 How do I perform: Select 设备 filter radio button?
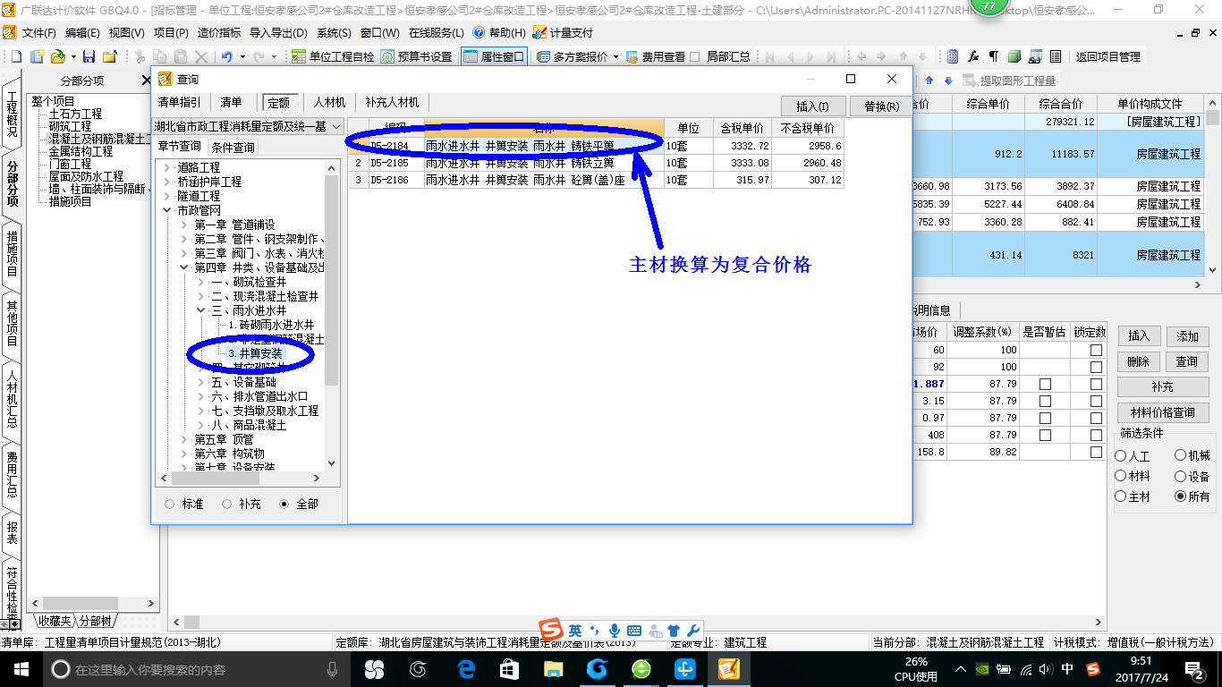point(1181,477)
